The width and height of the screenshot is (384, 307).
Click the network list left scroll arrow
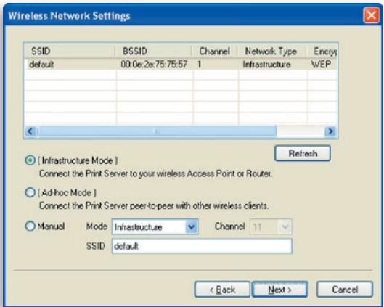point(30,131)
